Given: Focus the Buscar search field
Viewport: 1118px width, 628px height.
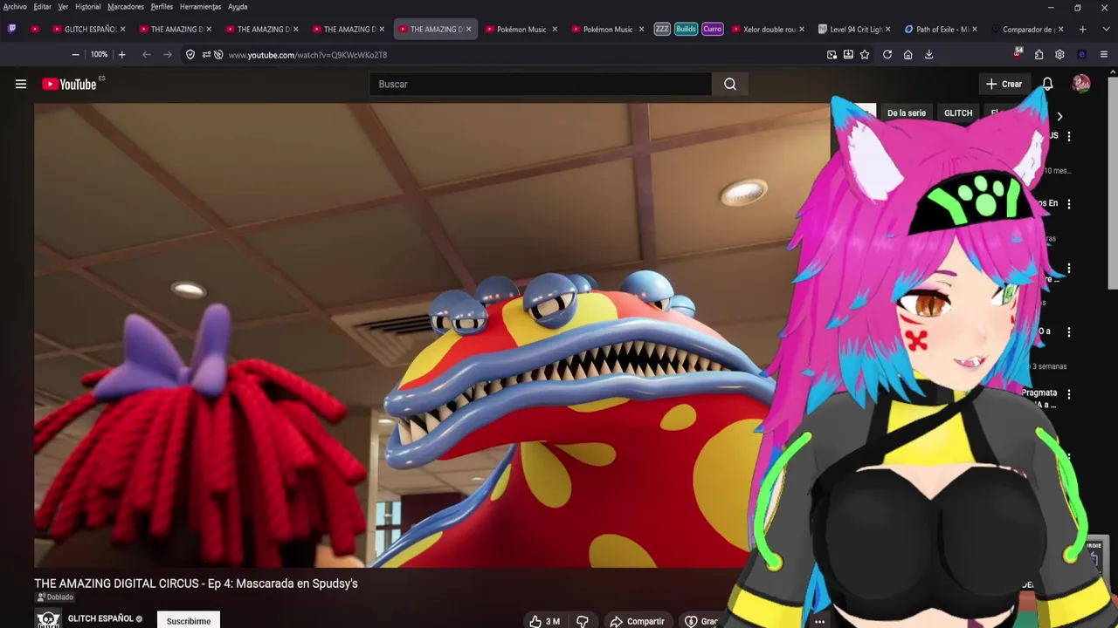Looking at the screenshot, I should click(540, 84).
